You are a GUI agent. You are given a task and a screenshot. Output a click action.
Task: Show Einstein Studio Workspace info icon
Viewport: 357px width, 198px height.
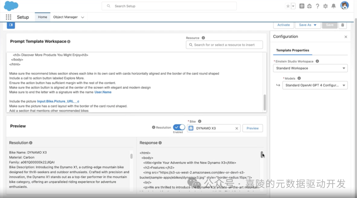[x=317, y=61]
